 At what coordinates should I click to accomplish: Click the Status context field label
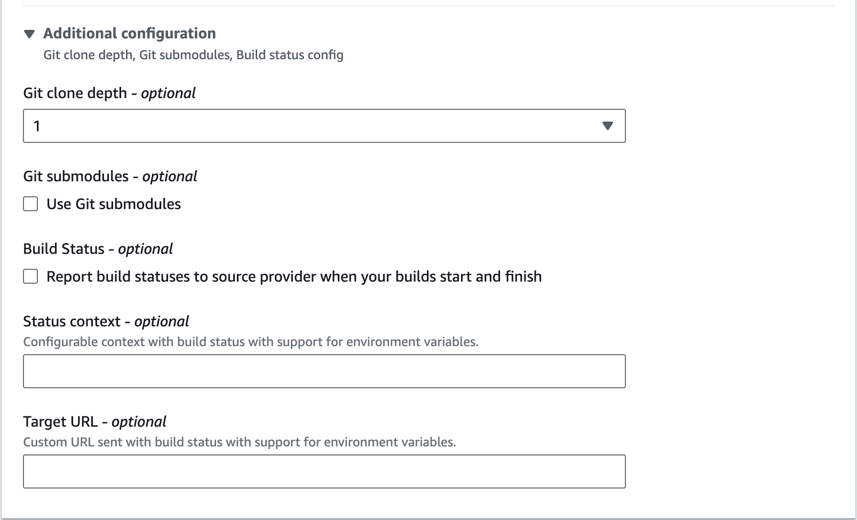tap(72, 322)
